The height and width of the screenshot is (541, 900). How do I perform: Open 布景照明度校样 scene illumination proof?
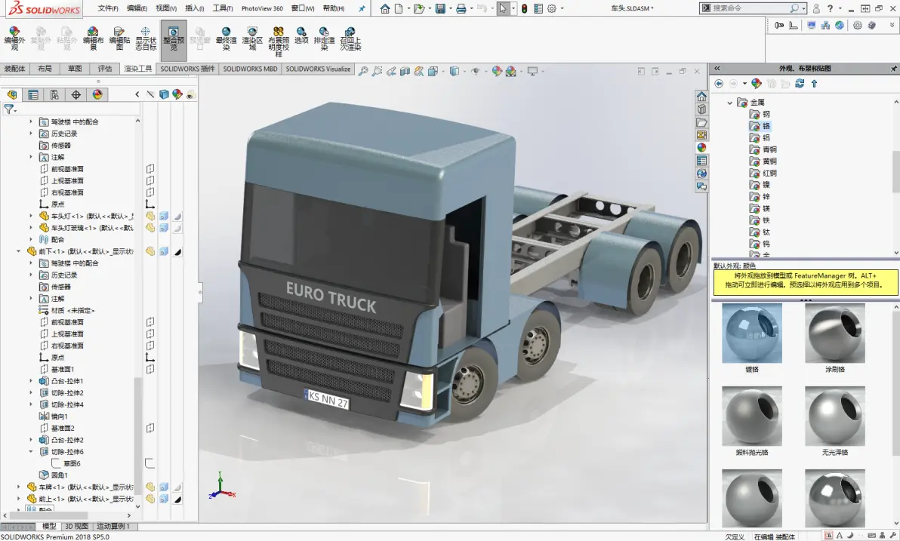279,41
